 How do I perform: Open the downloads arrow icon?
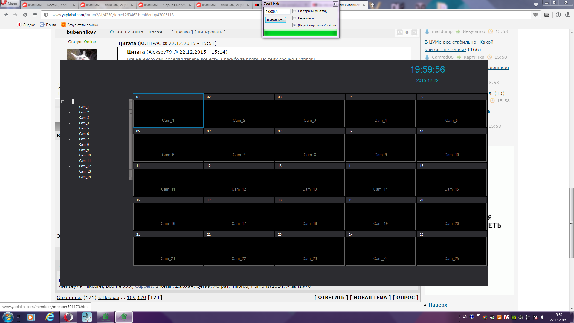pos(558,15)
